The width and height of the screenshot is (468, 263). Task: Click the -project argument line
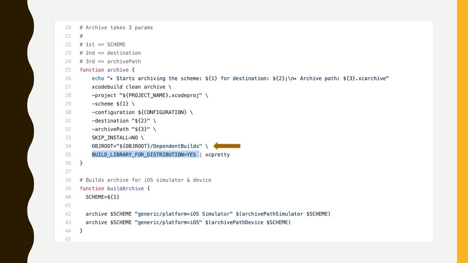(150, 95)
